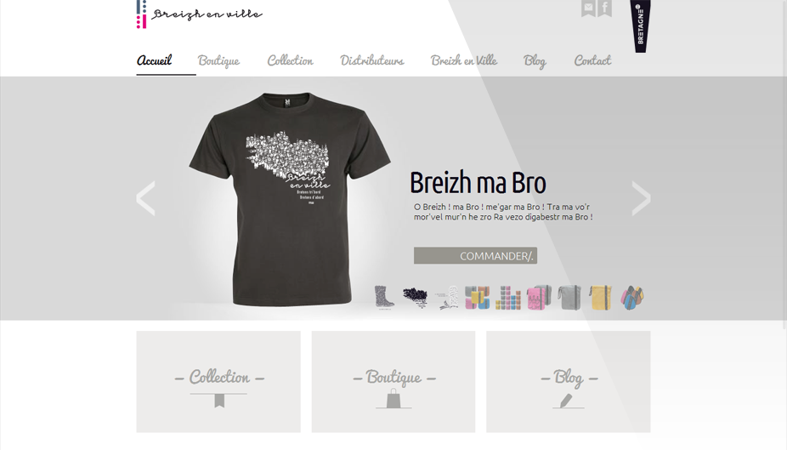787x450 pixels.
Task: Click the Breizh en ville logo
Action: [x=199, y=14]
